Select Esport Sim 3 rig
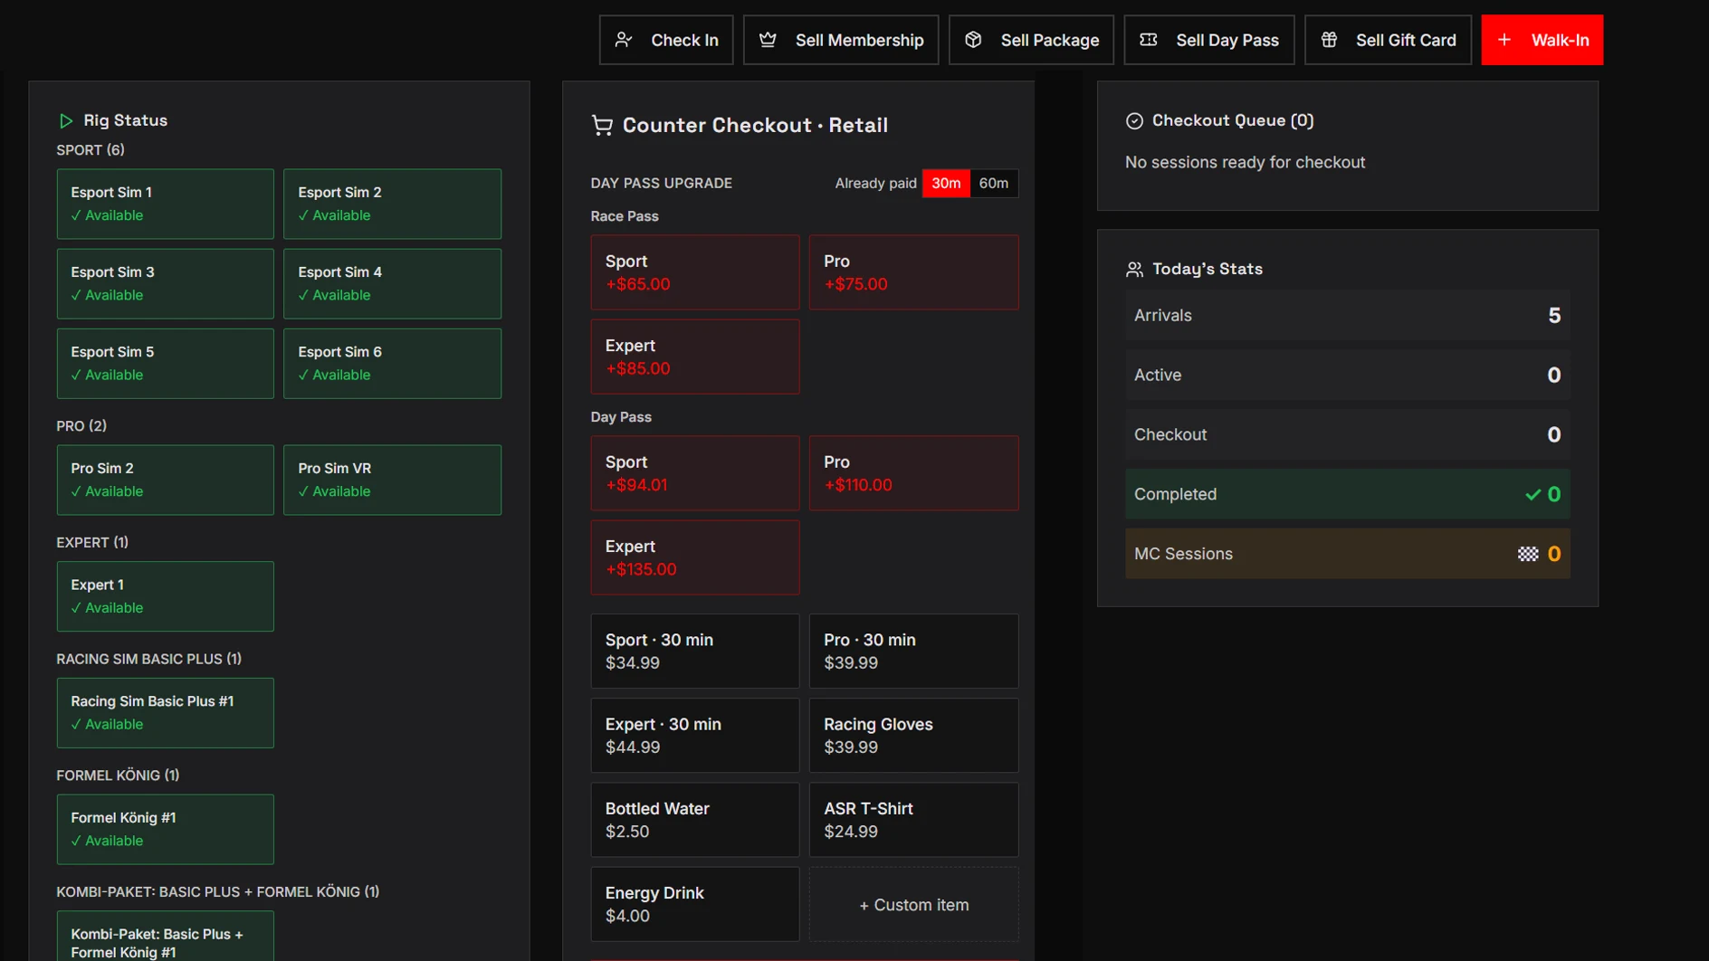 point(165,283)
